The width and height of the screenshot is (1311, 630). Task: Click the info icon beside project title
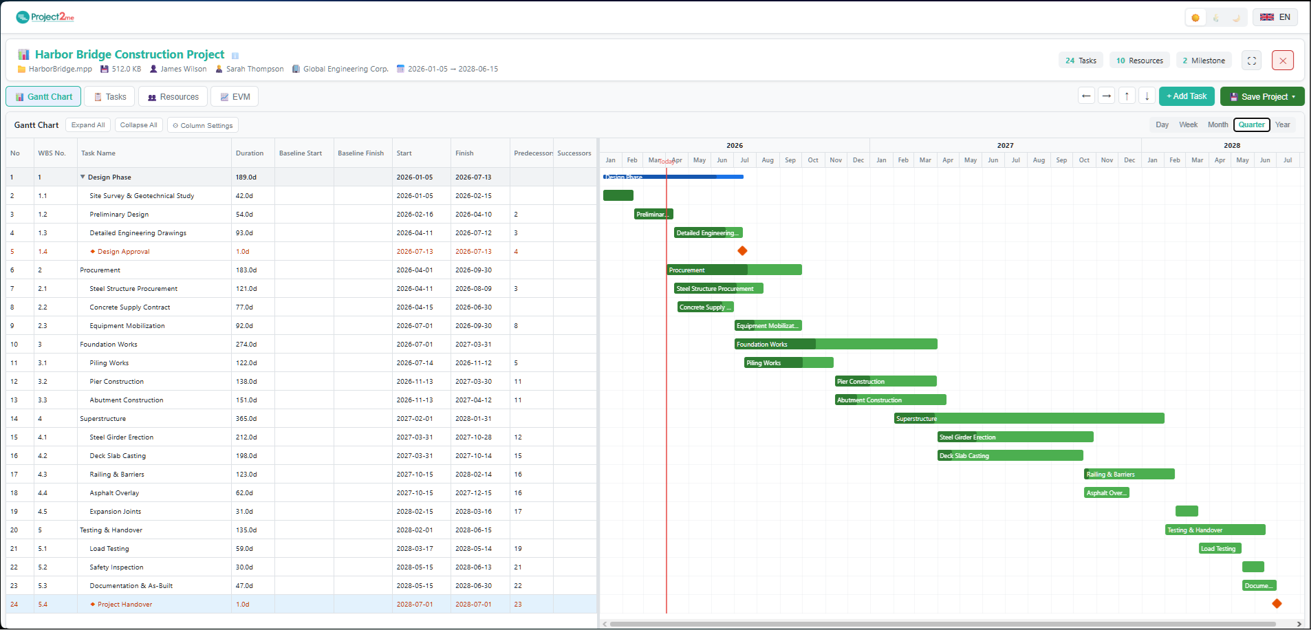pyautogui.click(x=235, y=56)
